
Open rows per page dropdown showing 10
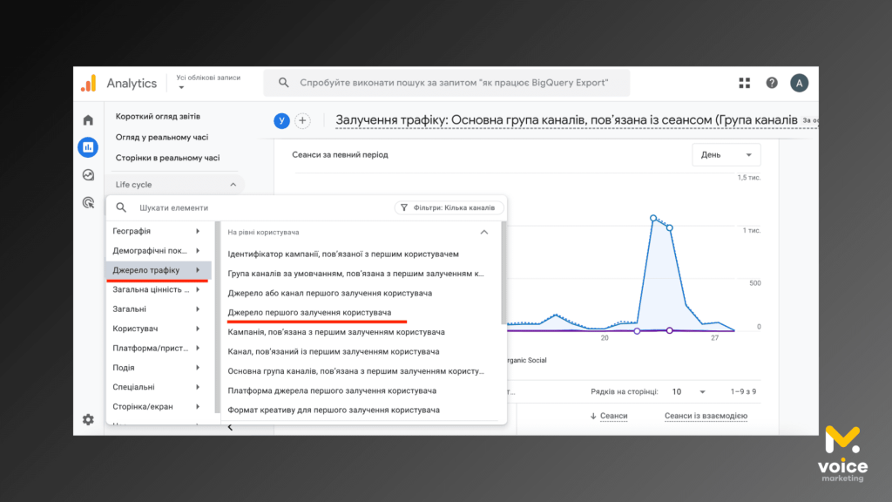click(x=688, y=392)
